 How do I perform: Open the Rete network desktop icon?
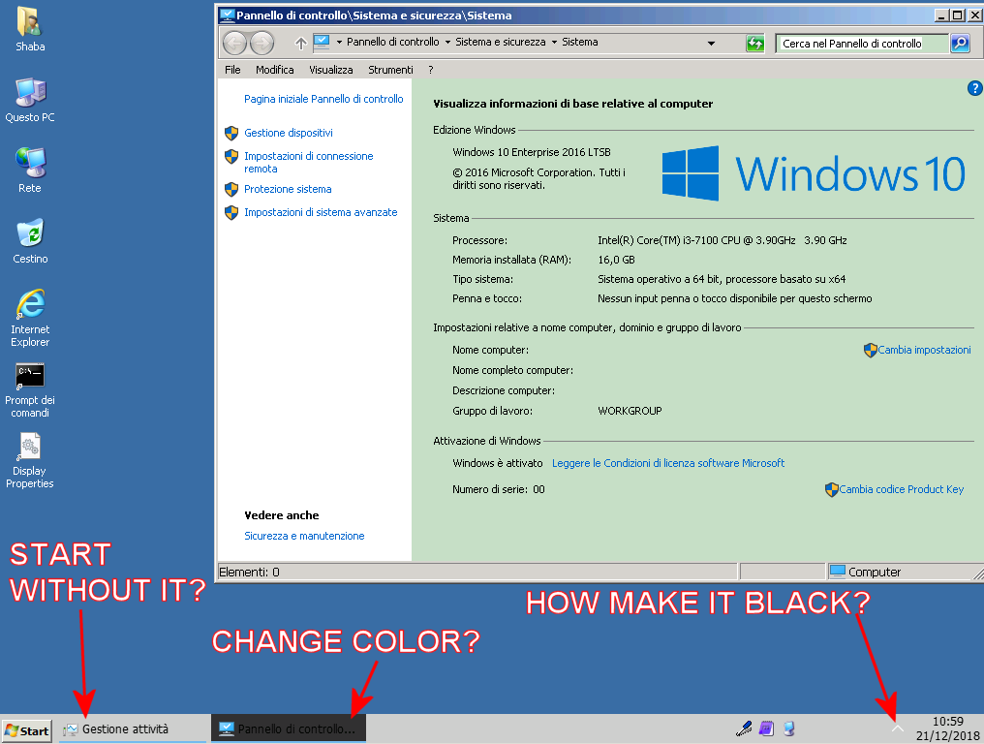(29, 170)
